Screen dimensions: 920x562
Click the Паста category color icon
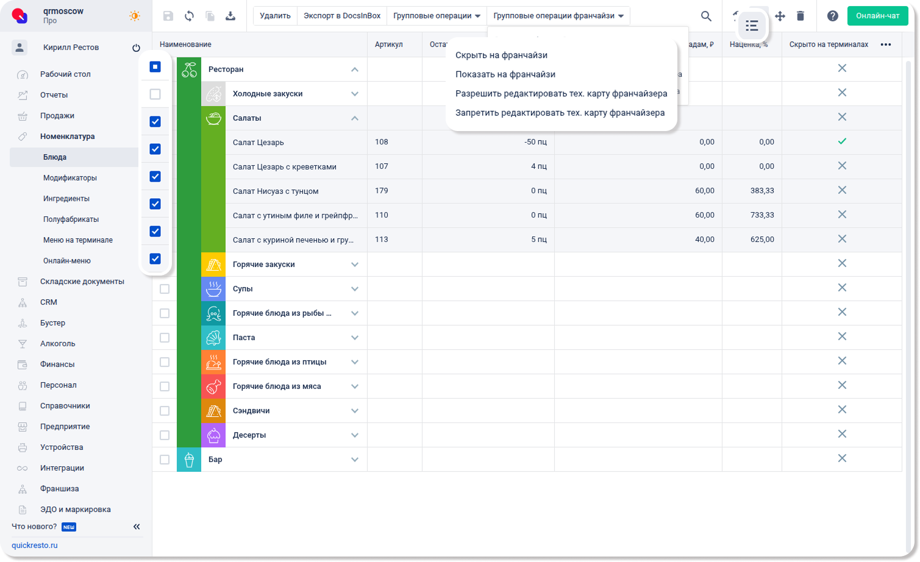pos(213,338)
